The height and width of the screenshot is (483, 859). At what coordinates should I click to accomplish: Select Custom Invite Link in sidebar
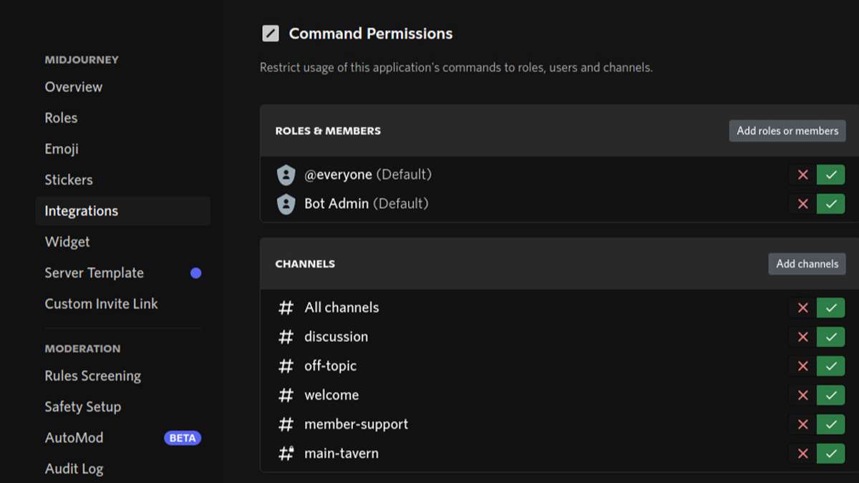[101, 304]
